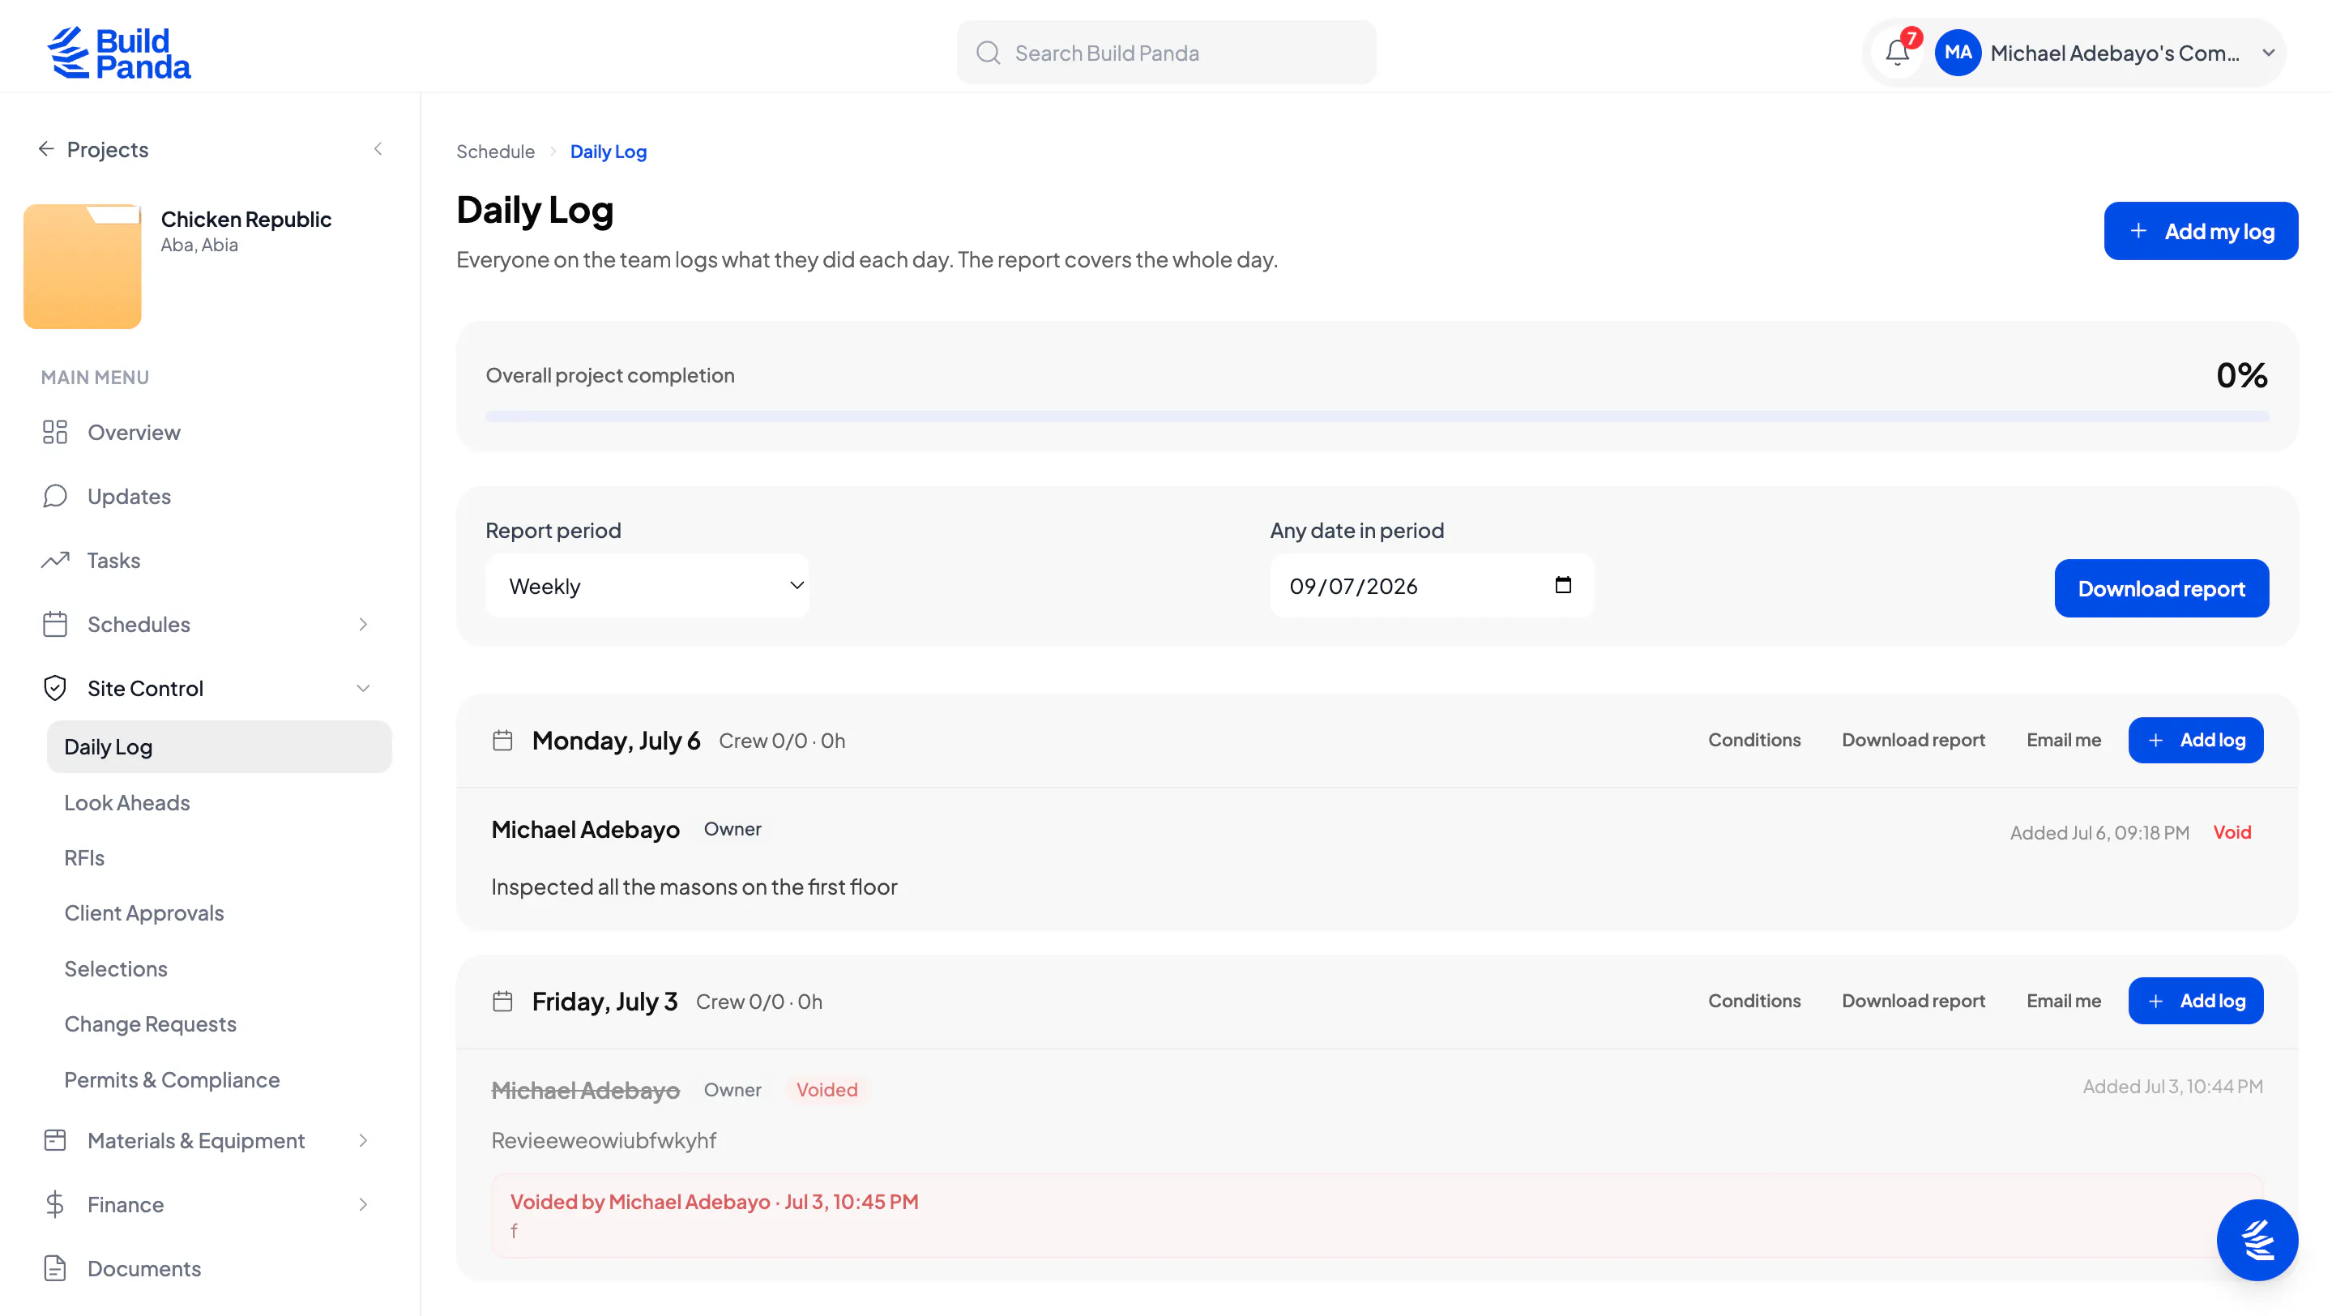
Task: Click the Materials & Equipment icon
Action: pyautogui.click(x=55, y=1140)
